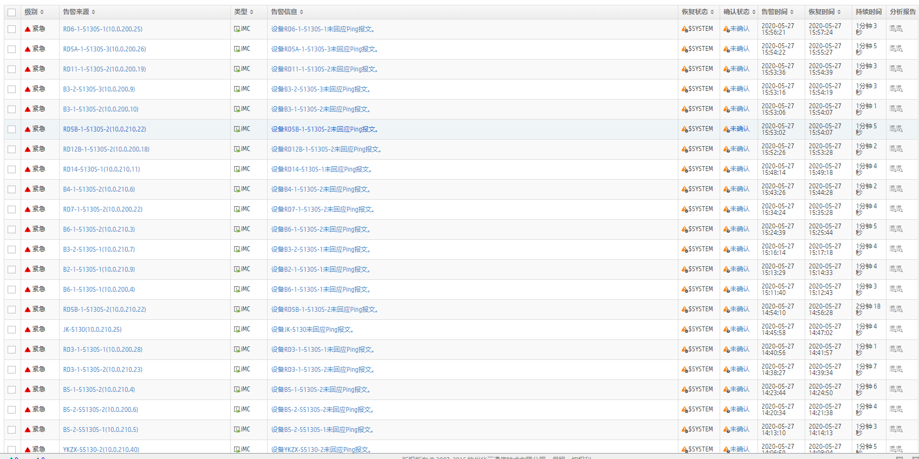The height and width of the screenshot is (459, 919).
Task: Click alarm time 2020-05-27 15:56:21
Action: (x=778, y=29)
